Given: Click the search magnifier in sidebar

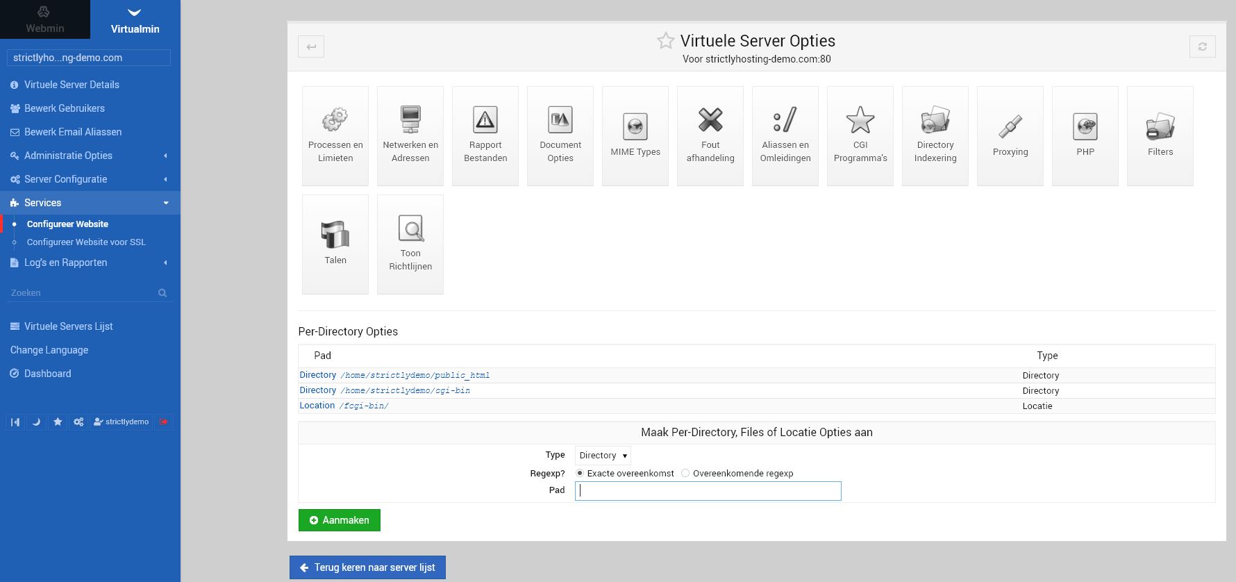Looking at the screenshot, I should tap(162, 293).
